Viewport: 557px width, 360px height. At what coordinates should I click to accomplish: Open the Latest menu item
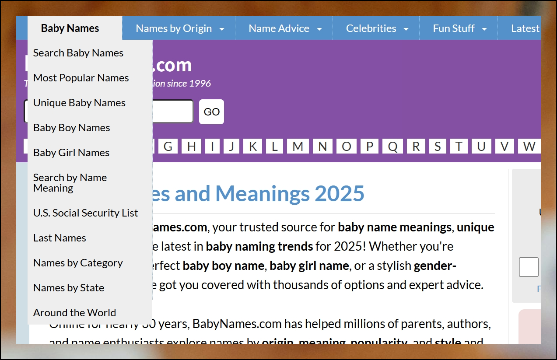click(520, 28)
